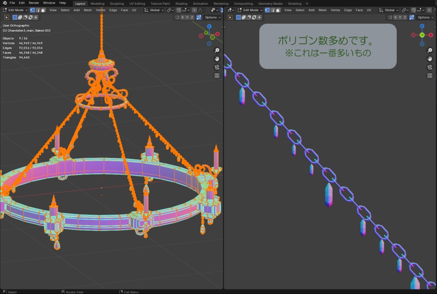Viewport: 437px width, 294px height.
Task: Open editor type dropdown in right viewport
Action: [231, 10]
